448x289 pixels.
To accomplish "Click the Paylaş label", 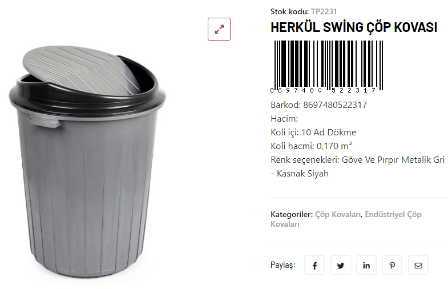I will point(283,265).
